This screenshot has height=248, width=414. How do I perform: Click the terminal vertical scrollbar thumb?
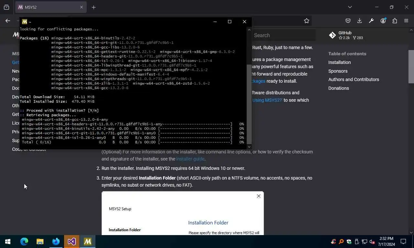point(249,104)
